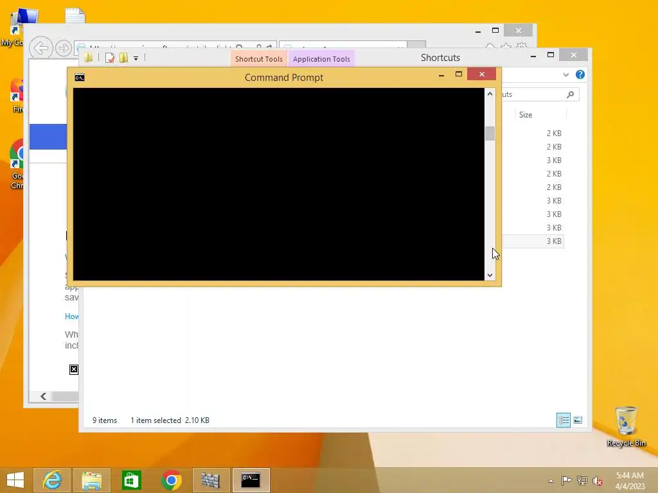658x493 pixels.
Task: Minimize the Shortcuts Explorer window
Action: [533, 56]
